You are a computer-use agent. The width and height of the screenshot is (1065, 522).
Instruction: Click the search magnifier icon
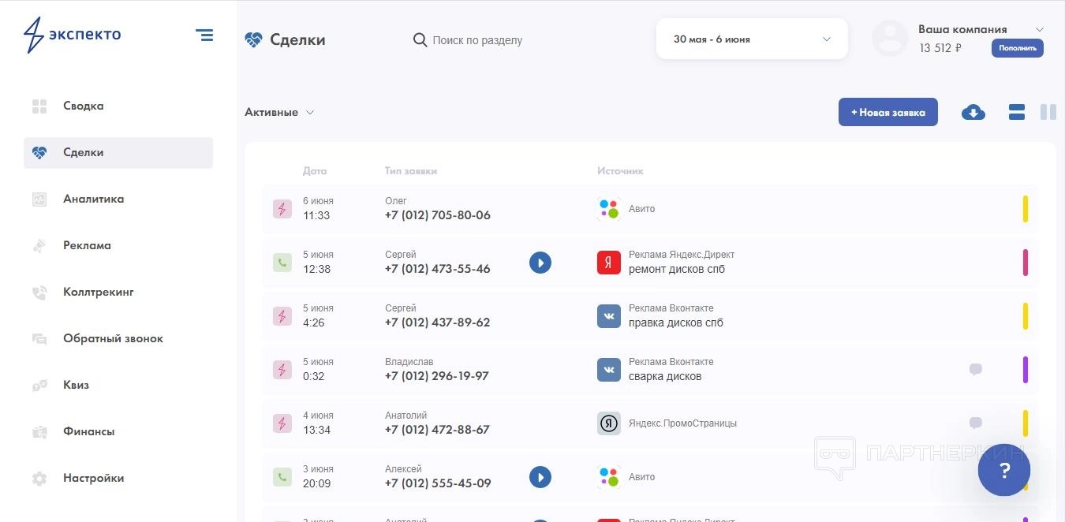[x=420, y=40]
